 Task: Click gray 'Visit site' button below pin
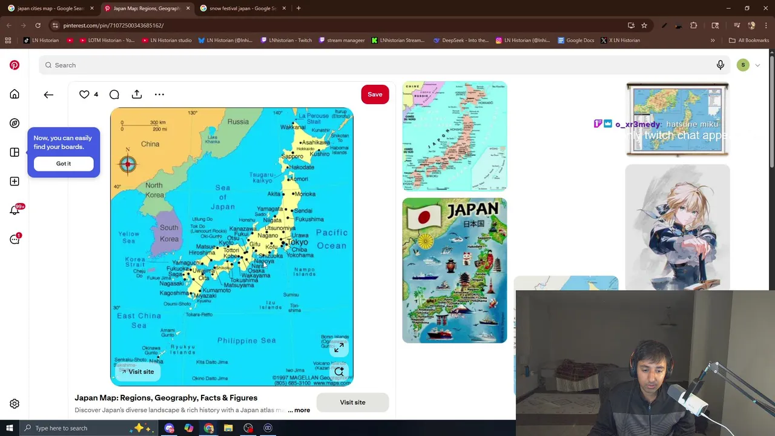click(352, 403)
